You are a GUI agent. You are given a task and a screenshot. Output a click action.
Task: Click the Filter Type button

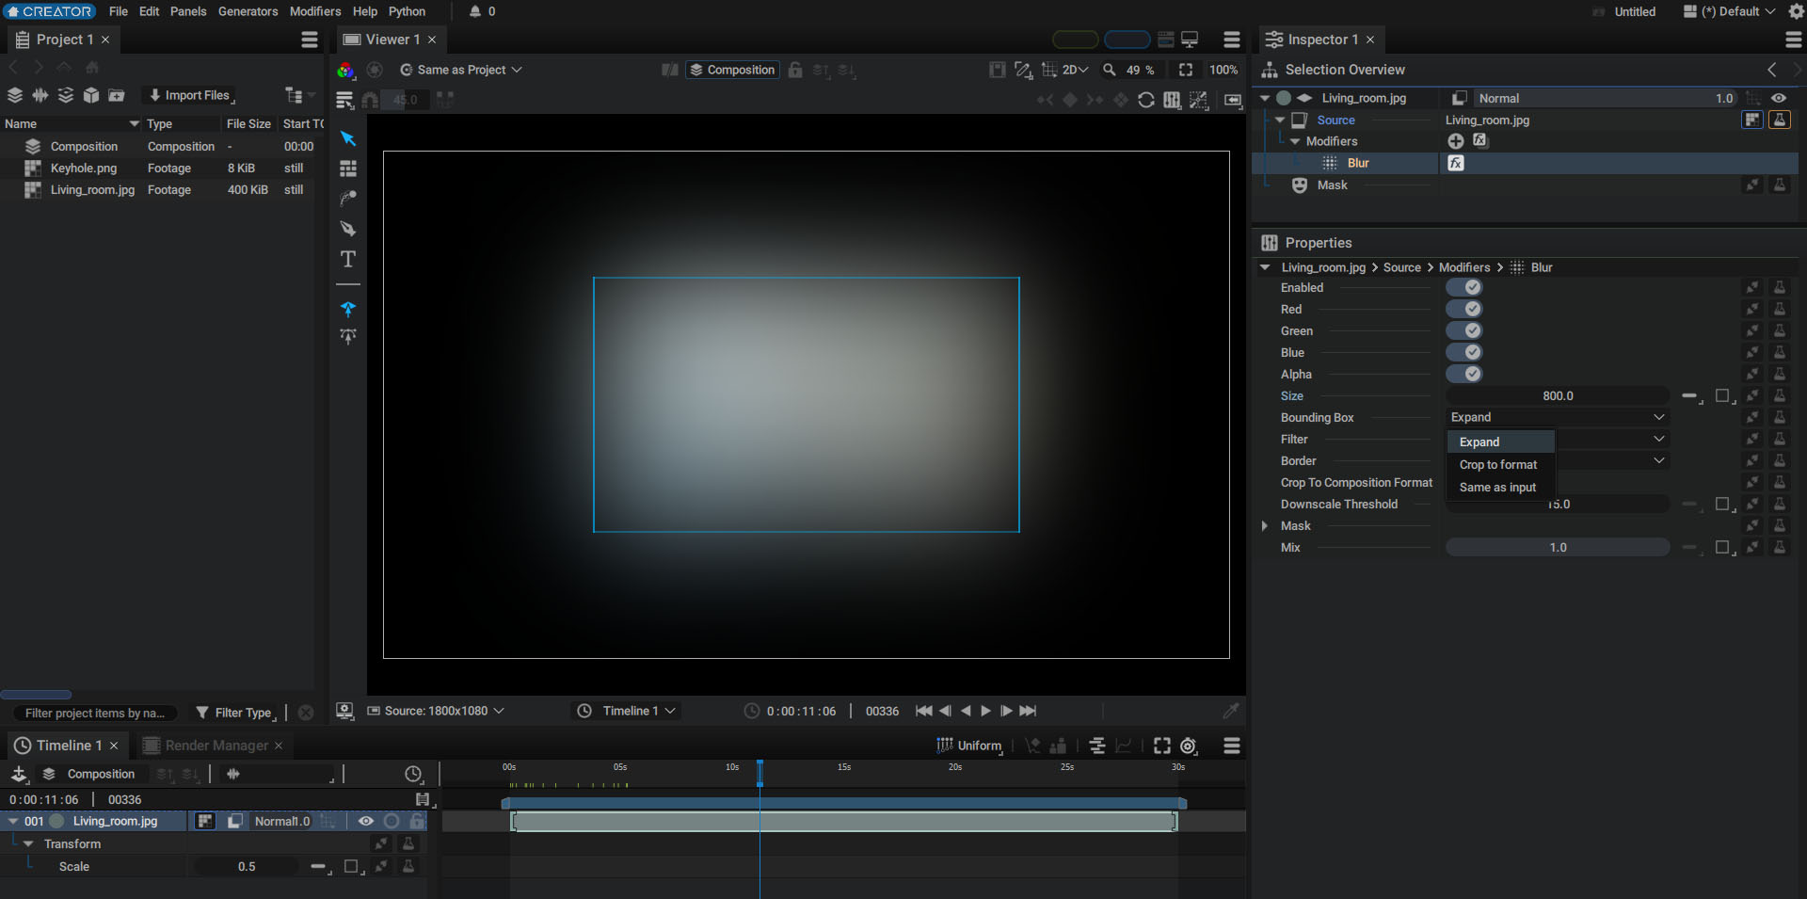(235, 713)
